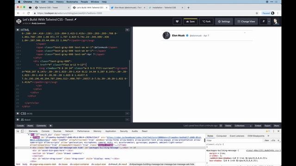Delete this pen from footer
Image resolution: width=296 pixels, height=166 pixels.
pos(228,126)
